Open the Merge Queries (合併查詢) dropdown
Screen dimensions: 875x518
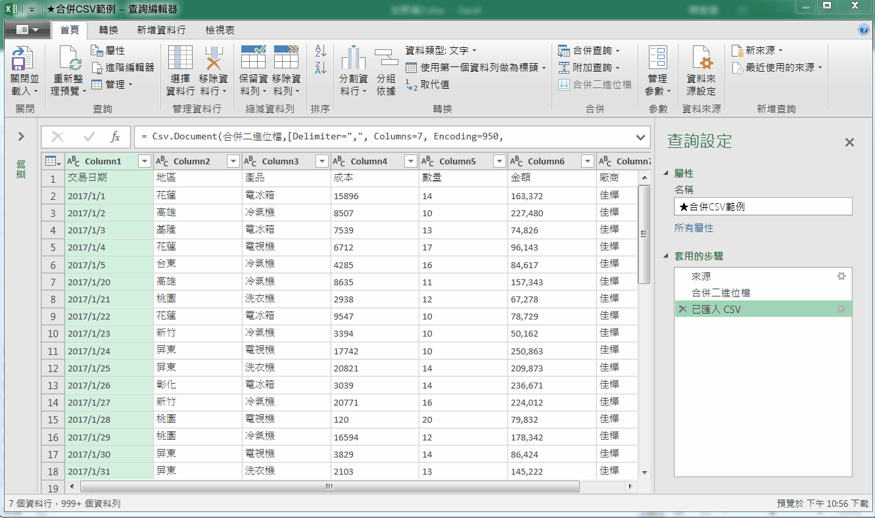click(589, 51)
